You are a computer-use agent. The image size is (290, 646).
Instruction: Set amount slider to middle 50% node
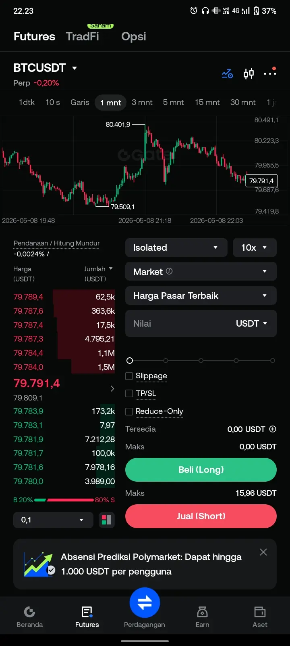(x=201, y=361)
